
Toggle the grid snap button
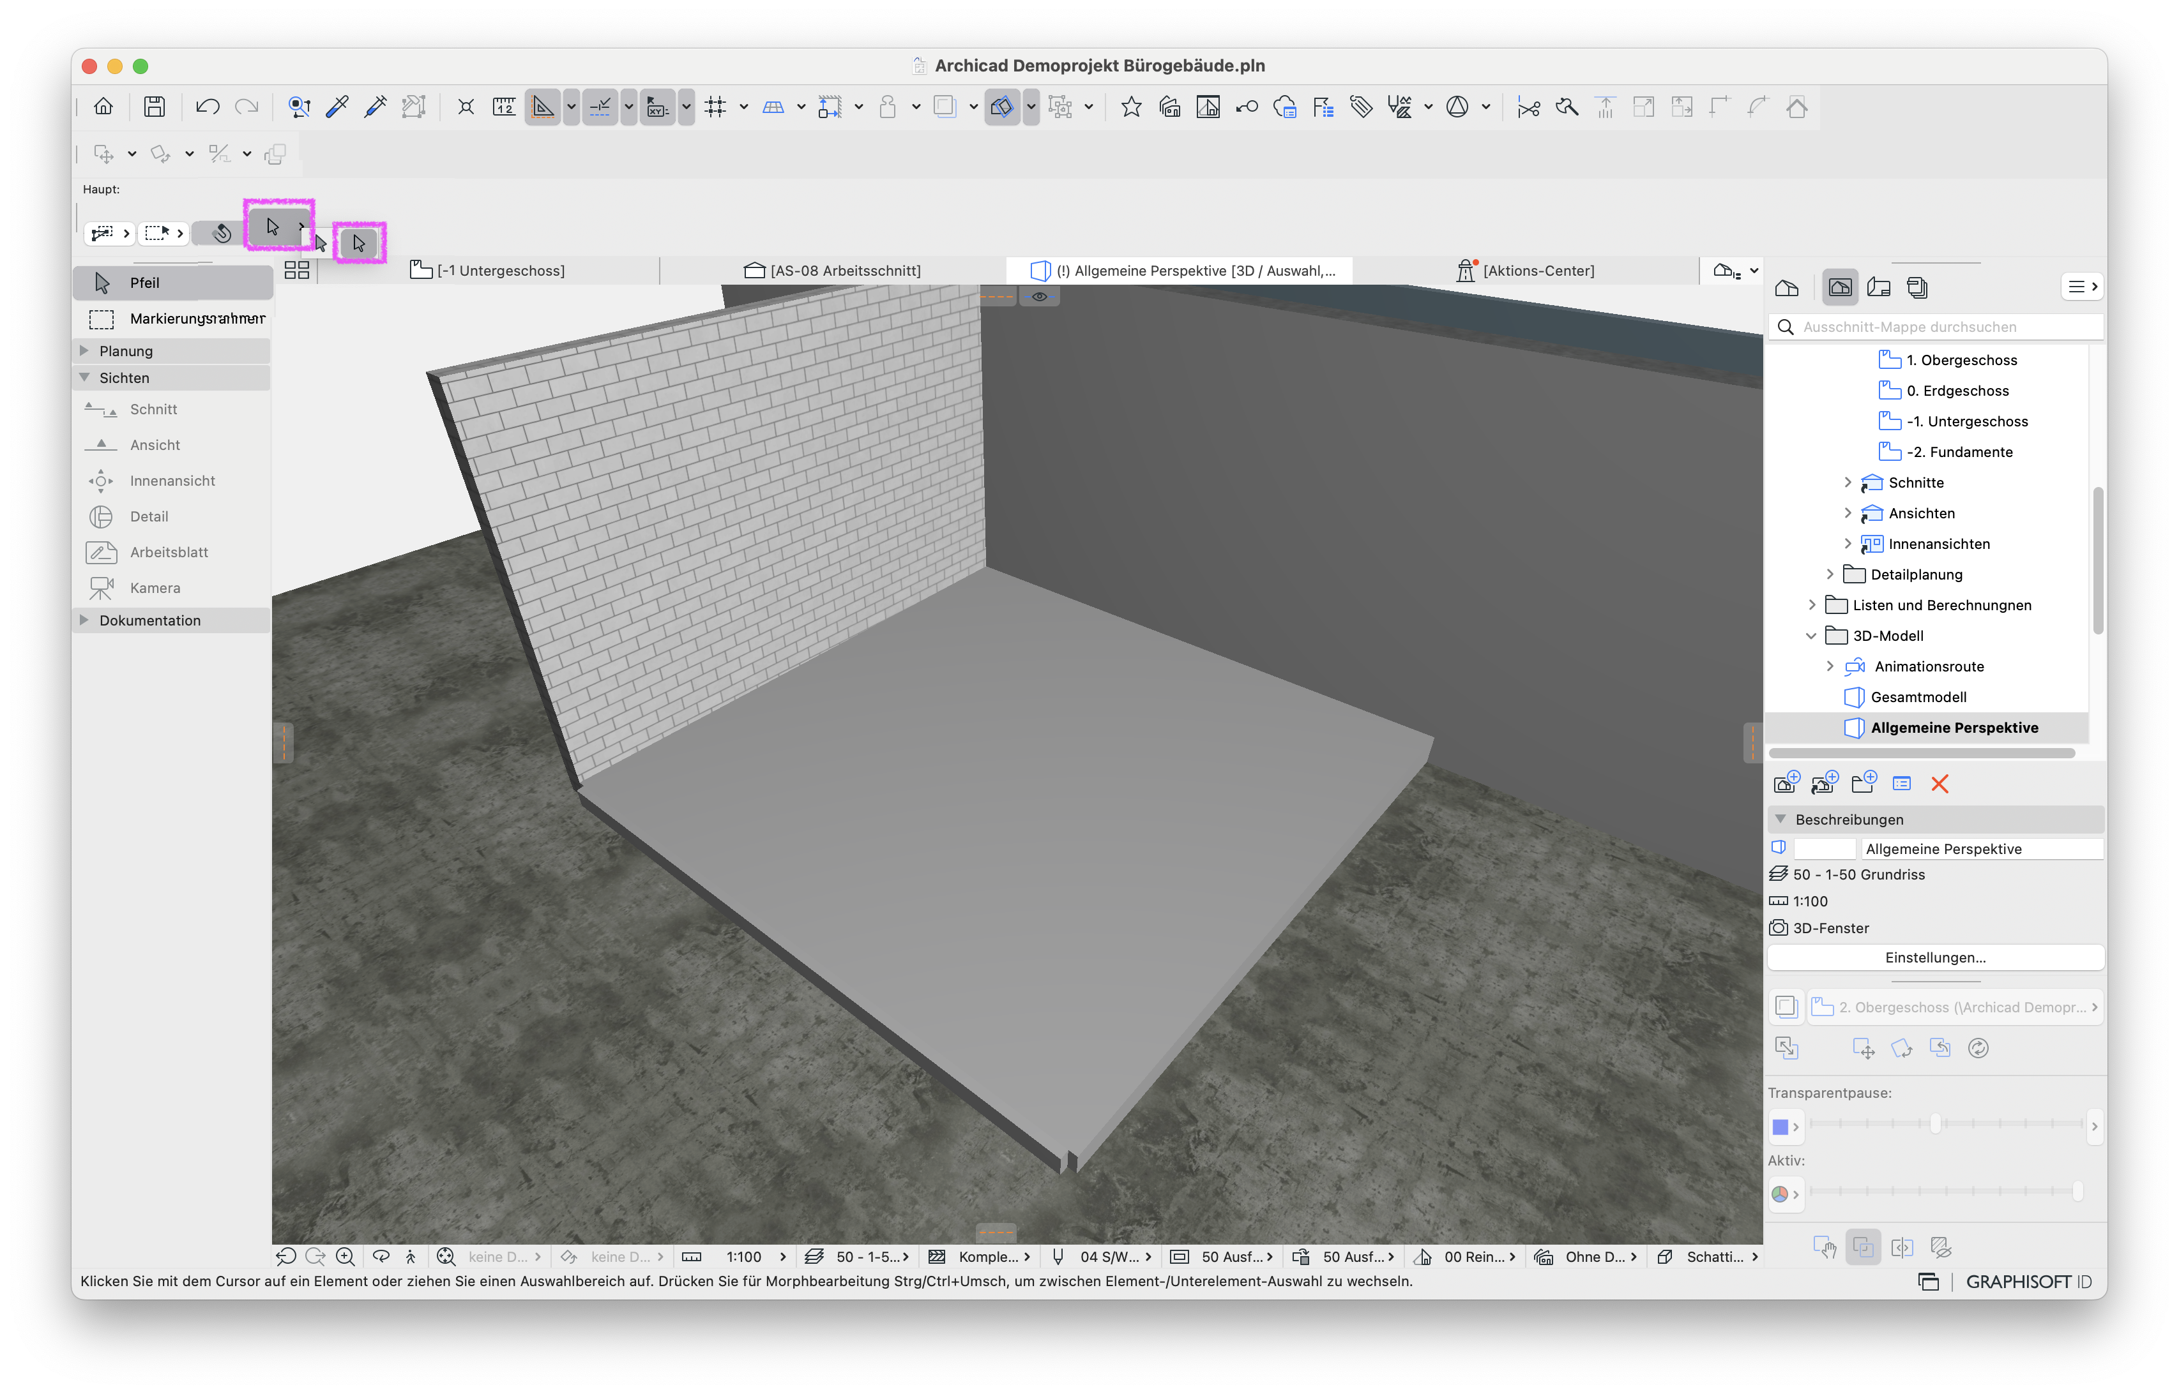tap(715, 107)
